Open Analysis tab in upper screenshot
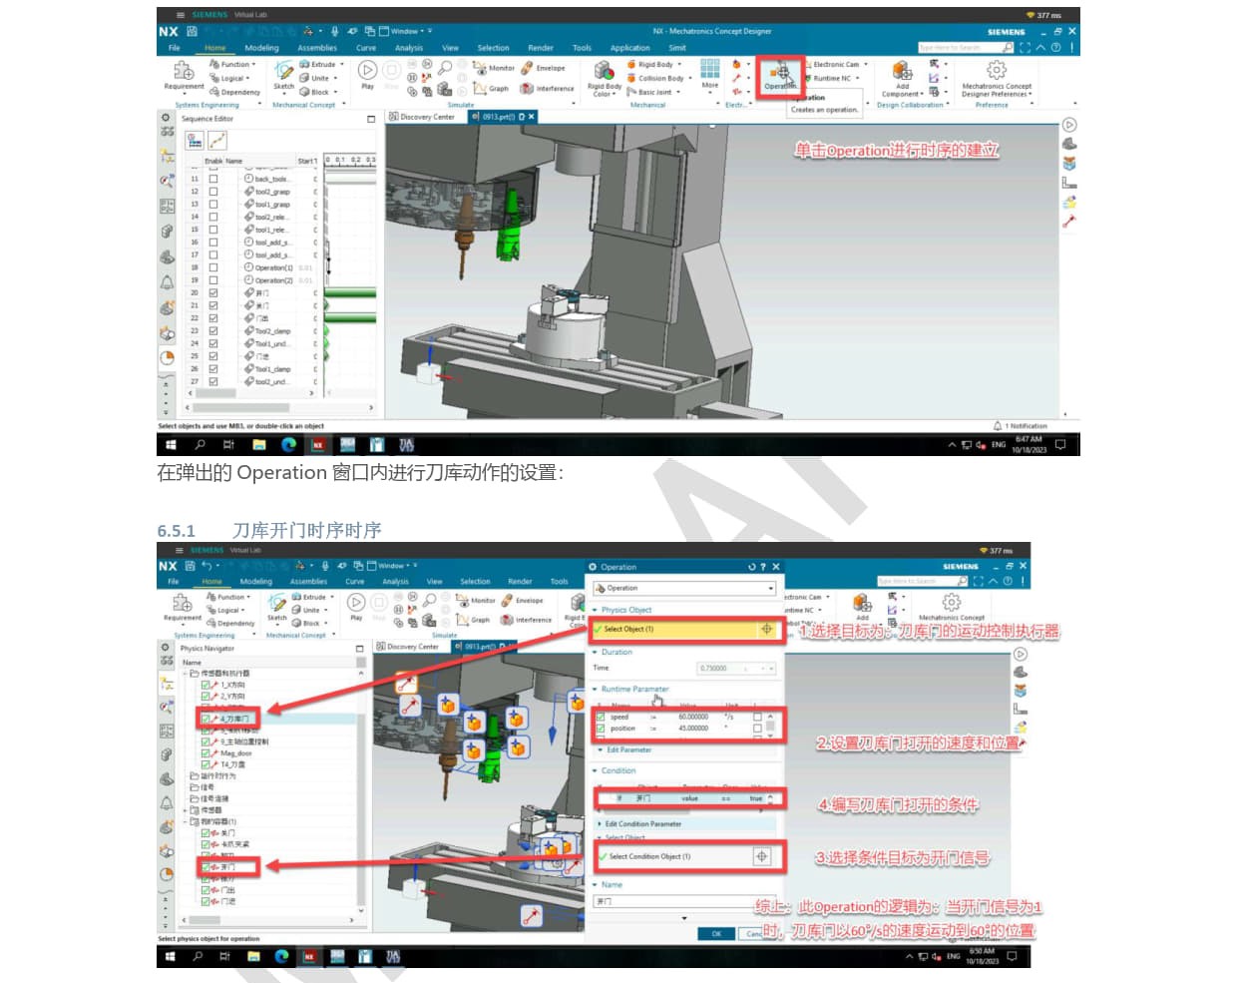Viewport: 1237px width, 983px height. point(408,48)
